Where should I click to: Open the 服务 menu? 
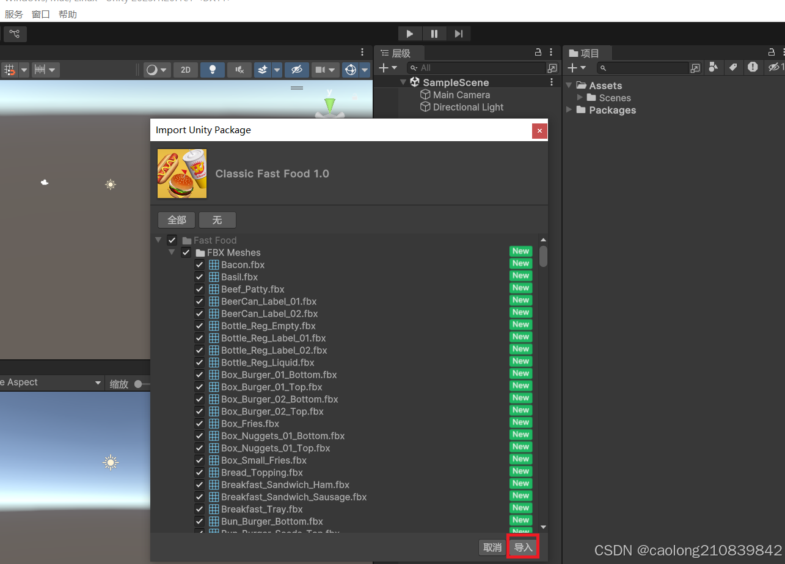[14, 14]
